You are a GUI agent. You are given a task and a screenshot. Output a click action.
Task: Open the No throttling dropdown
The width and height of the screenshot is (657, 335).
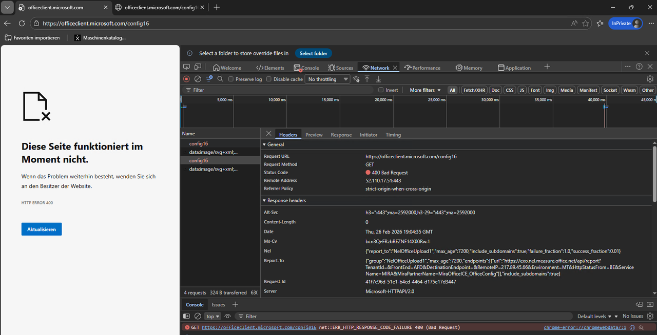pos(327,79)
